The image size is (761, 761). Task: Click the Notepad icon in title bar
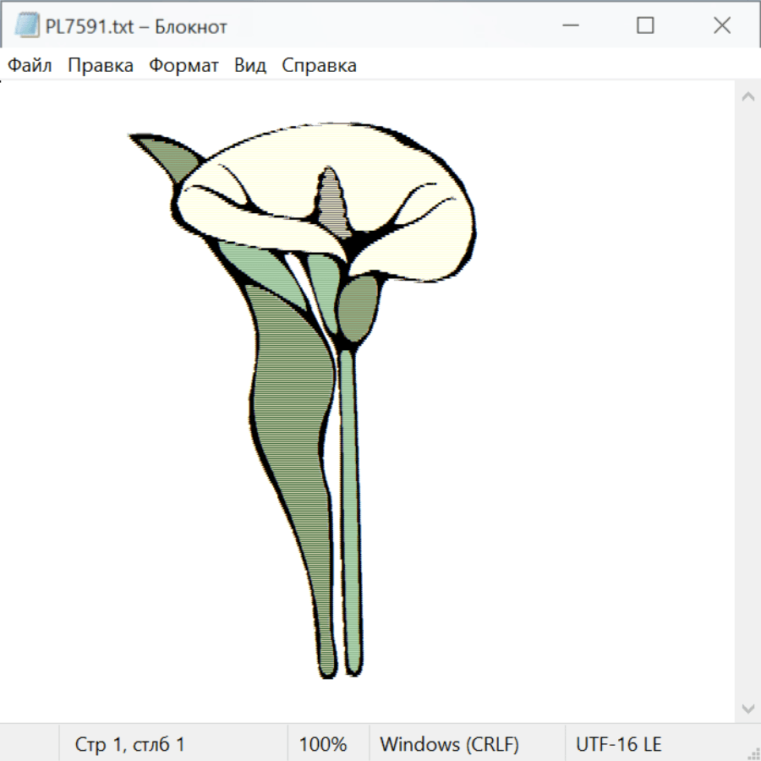(27, 26)
